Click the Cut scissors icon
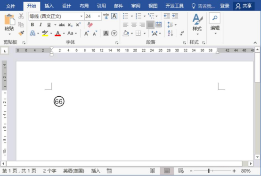 click(21, 16)
